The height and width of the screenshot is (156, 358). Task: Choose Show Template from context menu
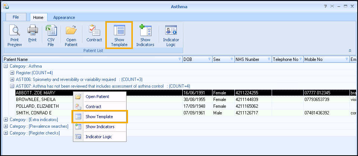point(99,117)
